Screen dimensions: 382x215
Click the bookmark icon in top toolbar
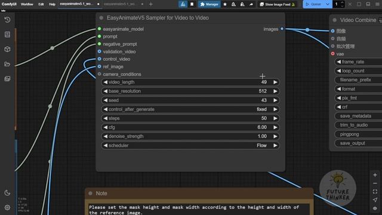pyautogui.click(x=192, y=4)
